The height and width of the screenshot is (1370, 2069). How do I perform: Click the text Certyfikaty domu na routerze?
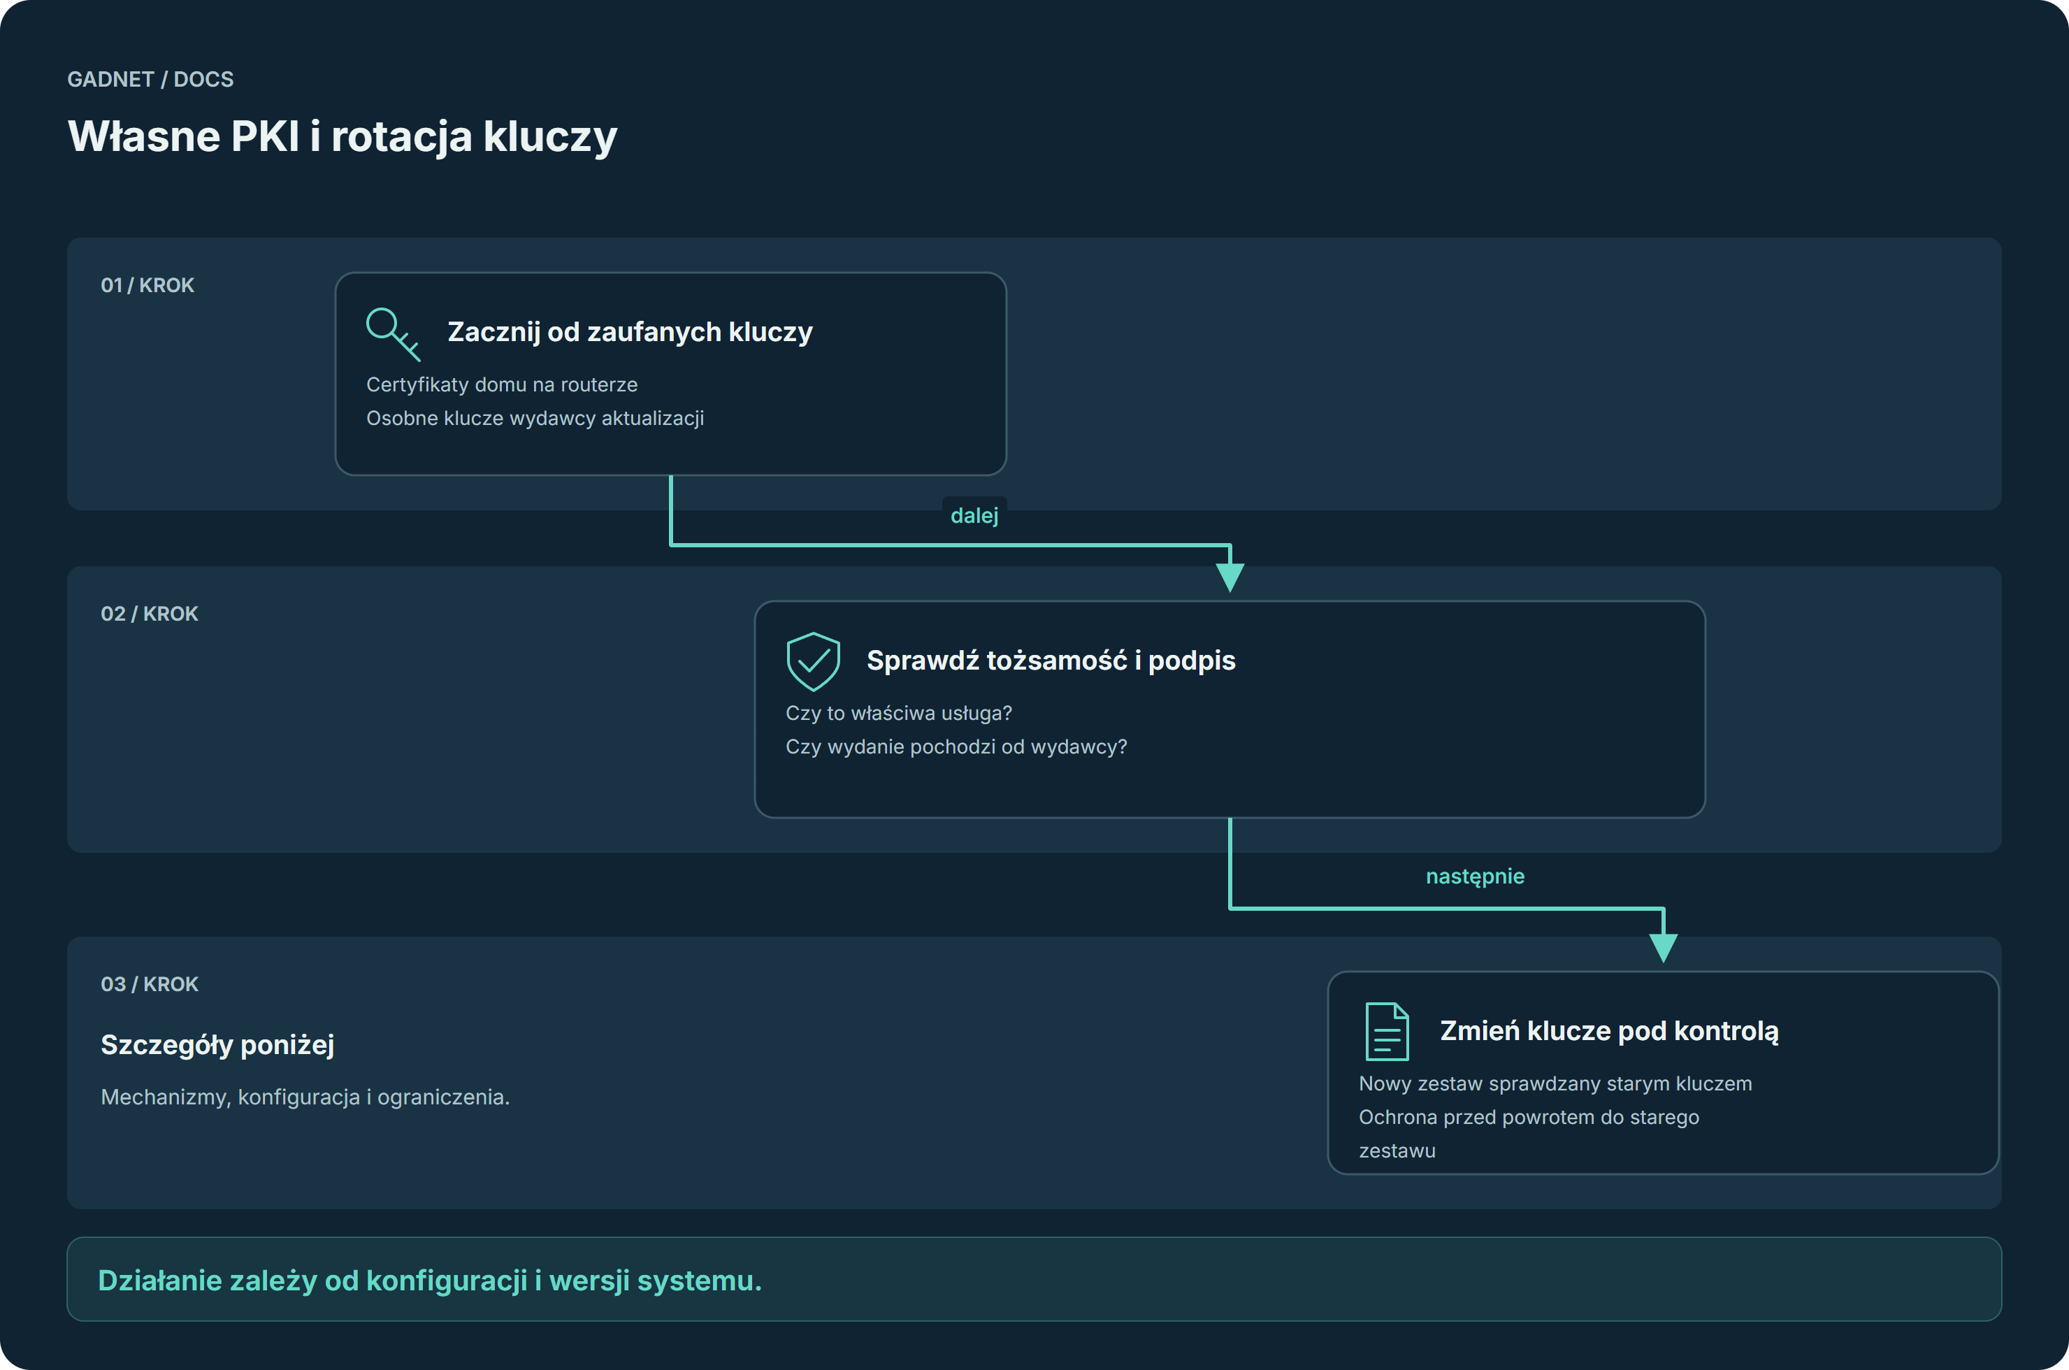coord(502,385)
